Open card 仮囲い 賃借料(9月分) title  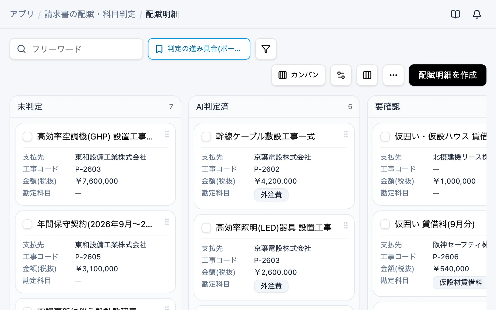click(x=435, y=224)
